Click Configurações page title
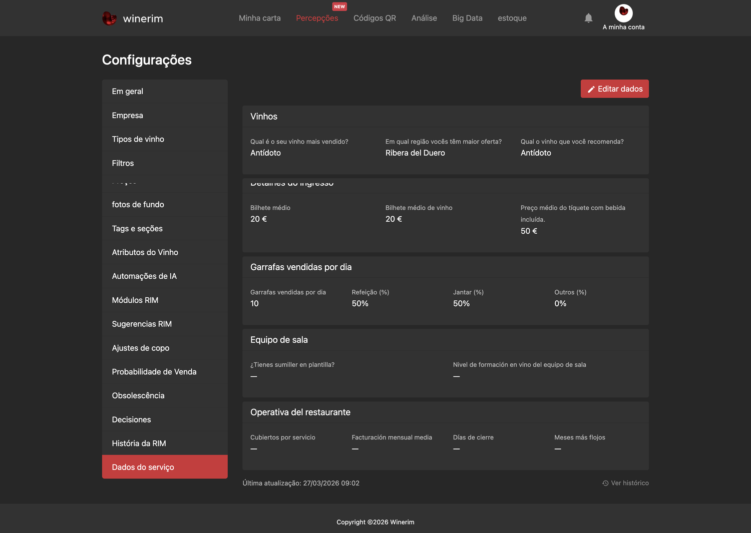Viewport: 751px width, 533px height. [147, 60]
